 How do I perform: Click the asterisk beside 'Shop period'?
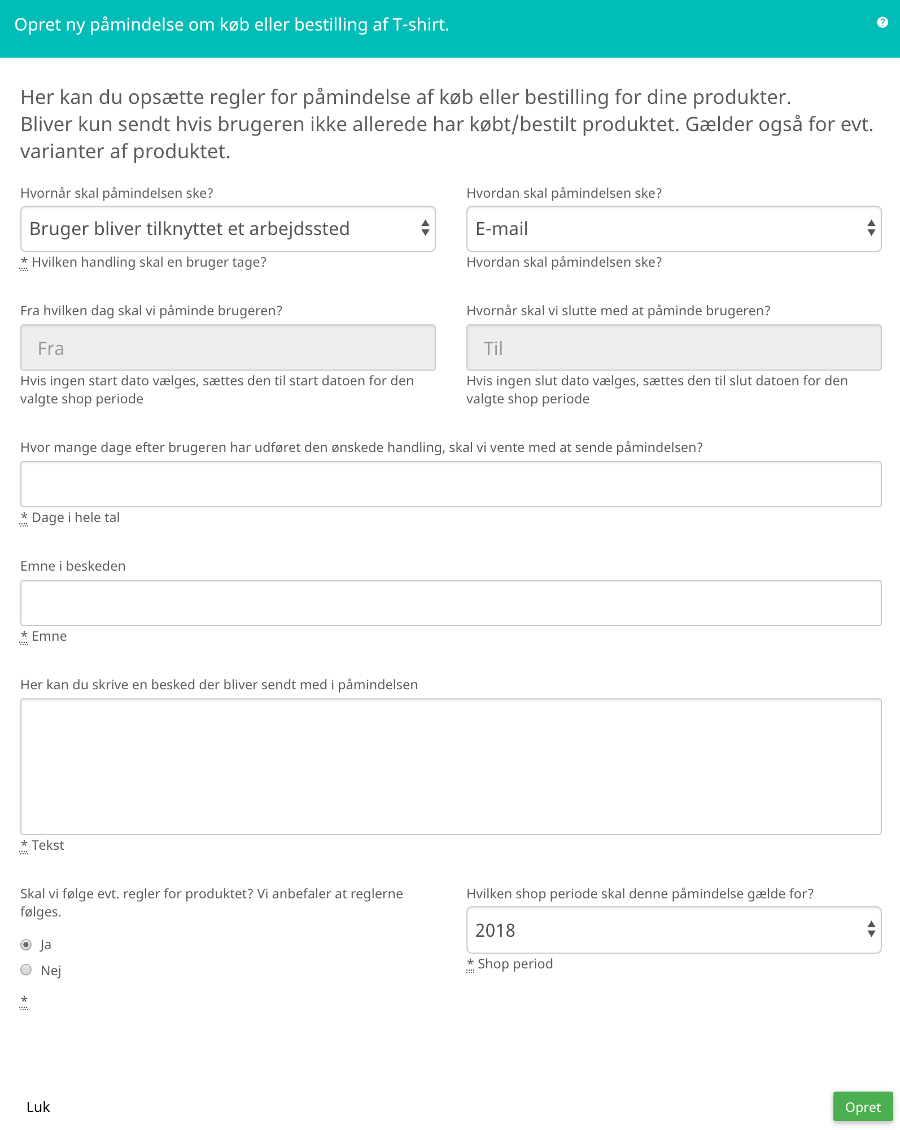click(x=470, y=964)
